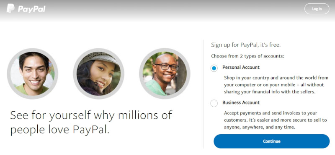Click 'people love PayPal.' headline line
The height and width of the screenshot is (155, 335).
(x=60, y=130)
